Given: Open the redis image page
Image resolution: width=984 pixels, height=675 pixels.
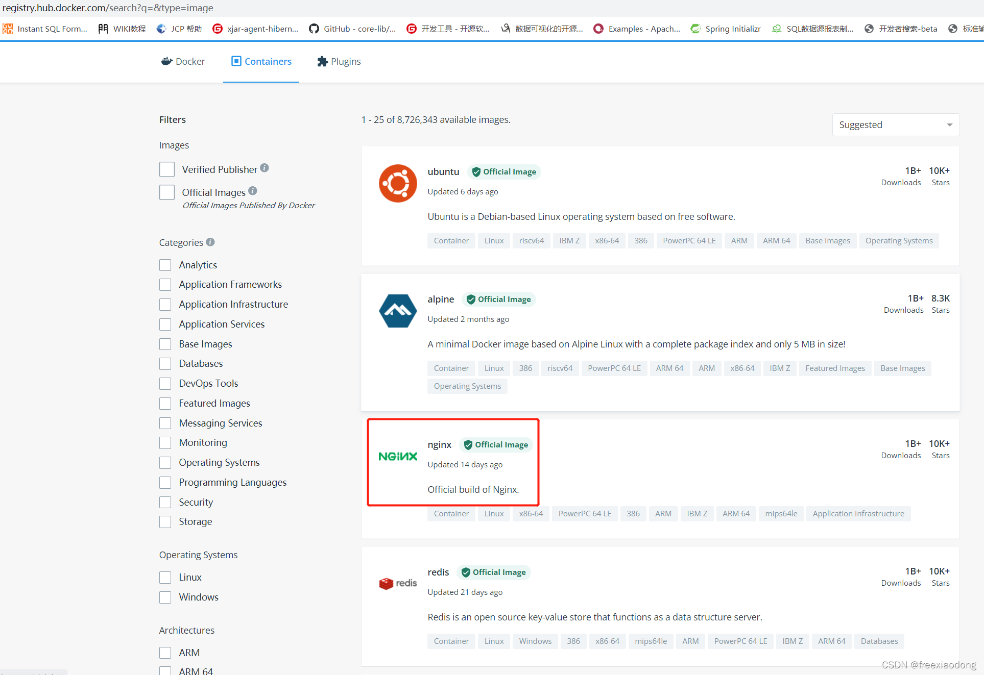Looking at the screenshot, I should (438, 572).
